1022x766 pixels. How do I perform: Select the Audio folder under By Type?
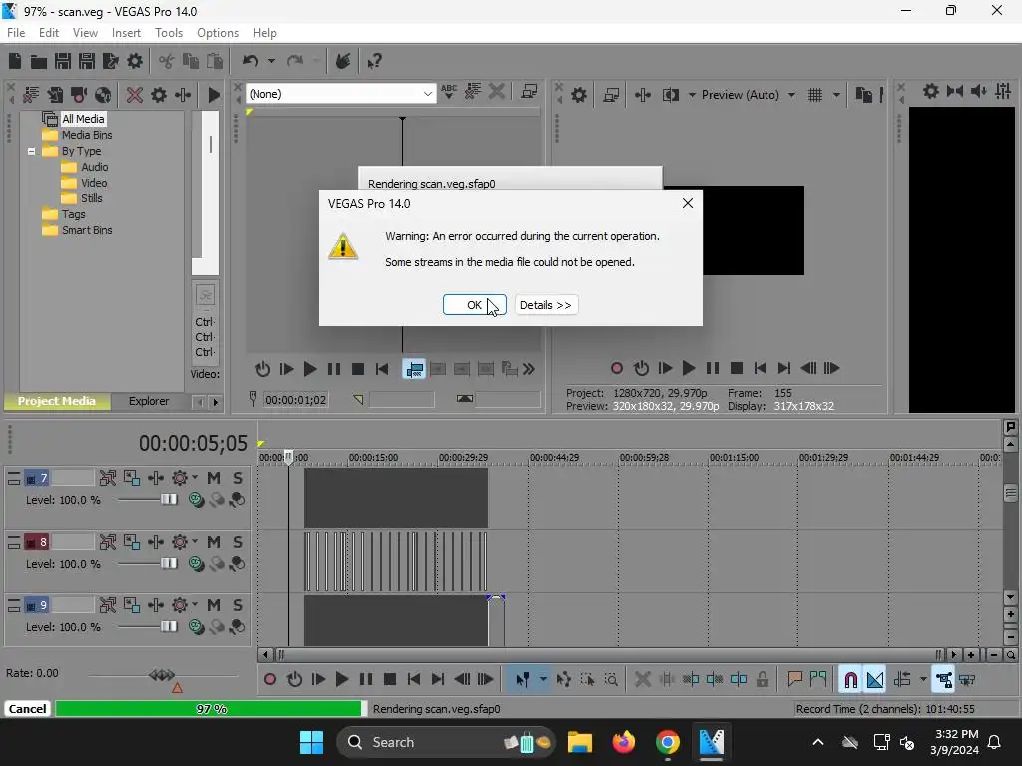(x=95, y=167)
